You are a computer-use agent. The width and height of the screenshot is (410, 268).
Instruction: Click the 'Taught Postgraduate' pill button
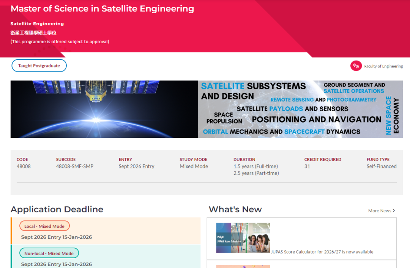coord(39,65)
